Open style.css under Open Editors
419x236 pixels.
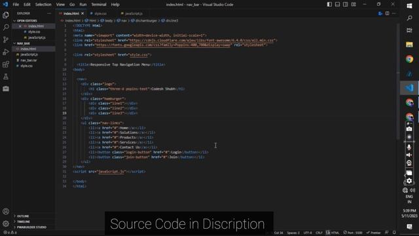tap(34, 32)
